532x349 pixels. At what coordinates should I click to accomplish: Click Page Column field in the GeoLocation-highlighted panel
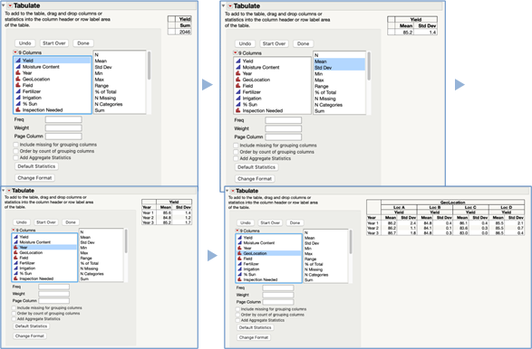pos(278,302)
